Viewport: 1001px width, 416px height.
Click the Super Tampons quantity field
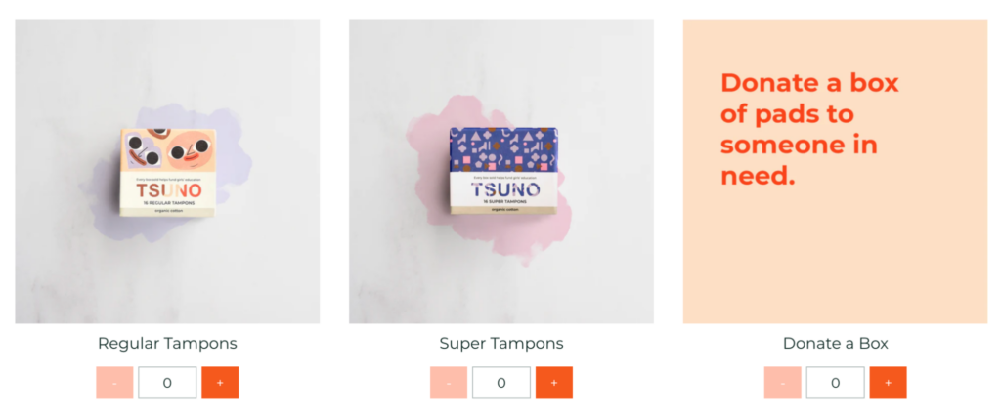[501, 383]
